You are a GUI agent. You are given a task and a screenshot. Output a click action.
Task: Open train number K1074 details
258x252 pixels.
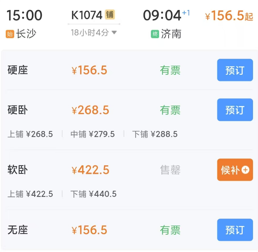(87, 15)
